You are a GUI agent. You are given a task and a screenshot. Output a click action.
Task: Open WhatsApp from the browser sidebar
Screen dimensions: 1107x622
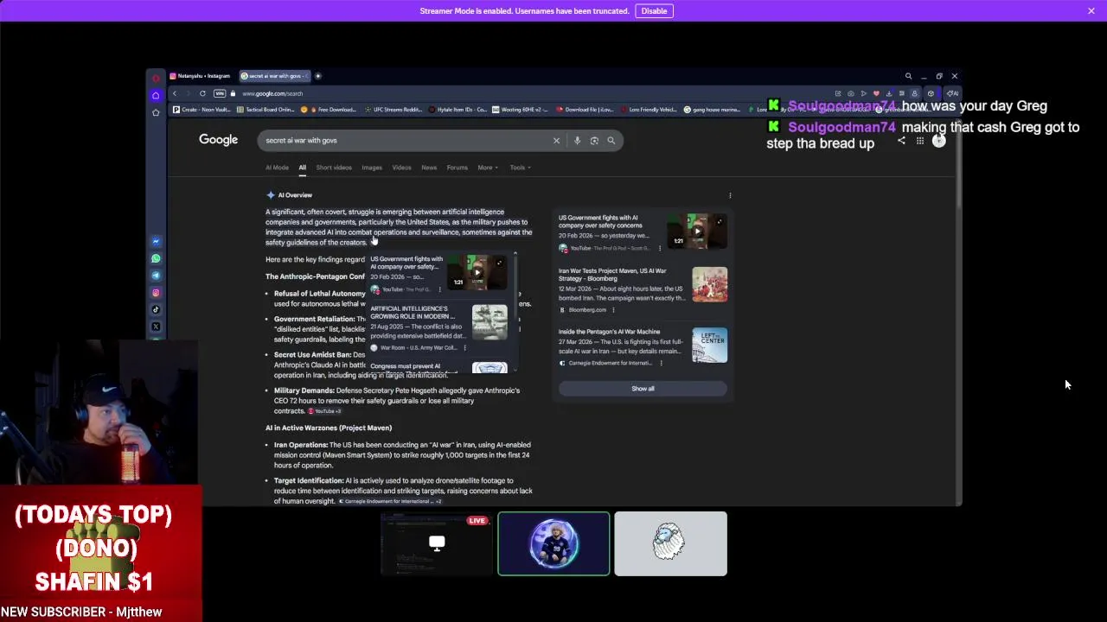(x=156, y=258)
